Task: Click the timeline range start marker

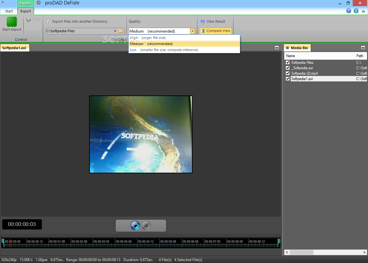Action: pyautogui.click(x=3, y=242)
